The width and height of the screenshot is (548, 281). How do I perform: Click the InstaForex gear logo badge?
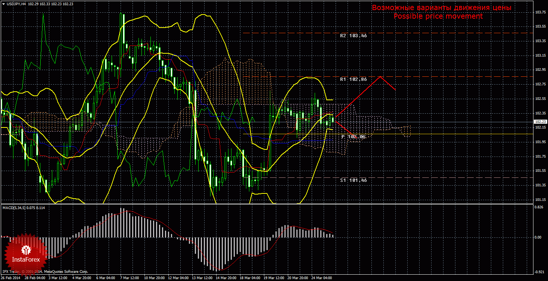point(26,252)
